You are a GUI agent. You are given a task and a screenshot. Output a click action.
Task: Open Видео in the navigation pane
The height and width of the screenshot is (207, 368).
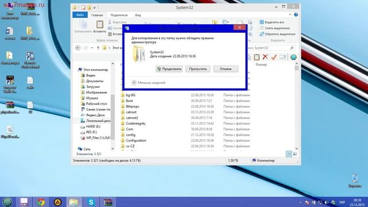click(88, 75)
